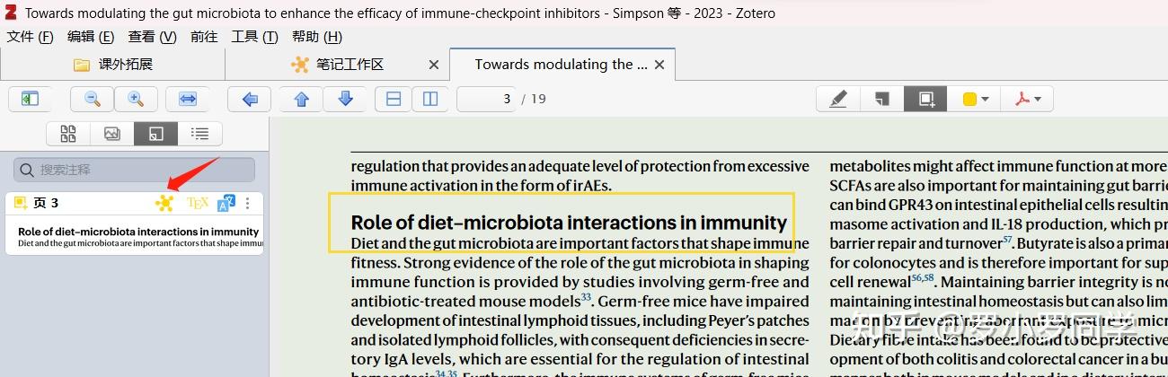The image size is (1168, 377).
Task: Open the annotation three-dot options menu
Action: point(248,203)
